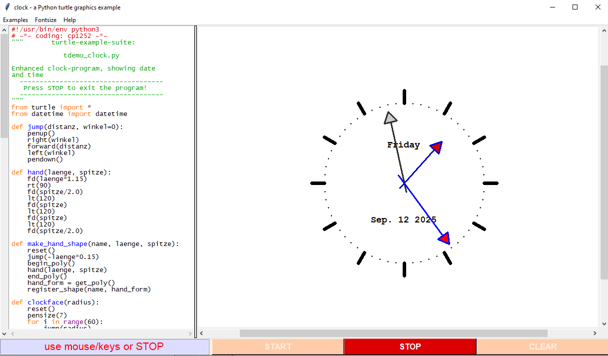608x356 pixels.
Task: Open the Fontsize menu
Action: pos(45,20)
